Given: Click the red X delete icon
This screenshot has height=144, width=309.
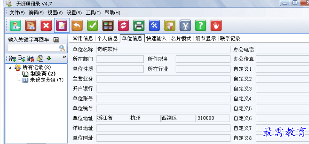Looking at the screenshot, I should 46,25.
